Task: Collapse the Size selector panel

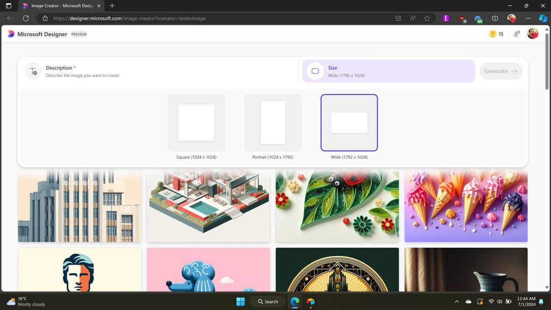Action: (x=388, y=71)
